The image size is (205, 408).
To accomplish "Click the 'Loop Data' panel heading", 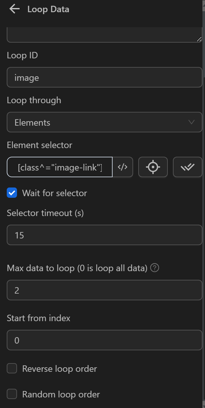I will (x=48, y=9).
